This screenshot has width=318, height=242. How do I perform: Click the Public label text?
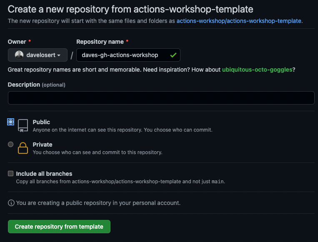41,122
